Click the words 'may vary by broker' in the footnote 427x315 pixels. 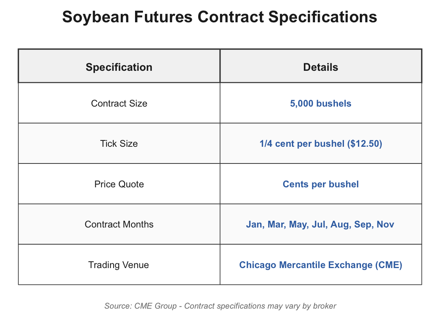pyautogui.click(x=302, y=306)
